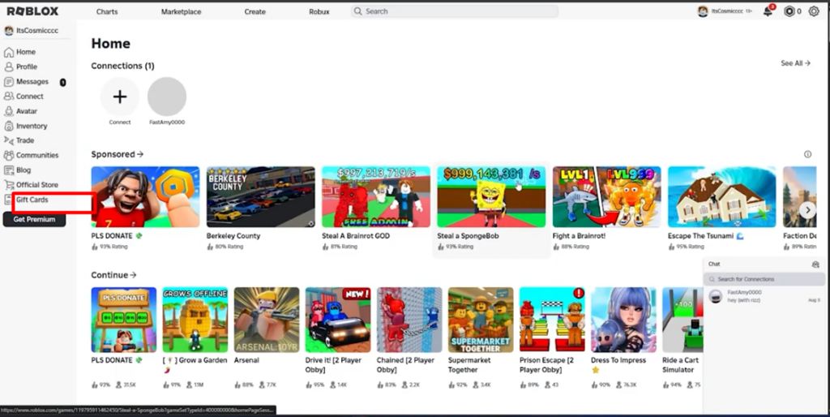The width and height of the screenshot is (830, 417).
Task: Click the Sponsored info icon
Action: (807, 154)
